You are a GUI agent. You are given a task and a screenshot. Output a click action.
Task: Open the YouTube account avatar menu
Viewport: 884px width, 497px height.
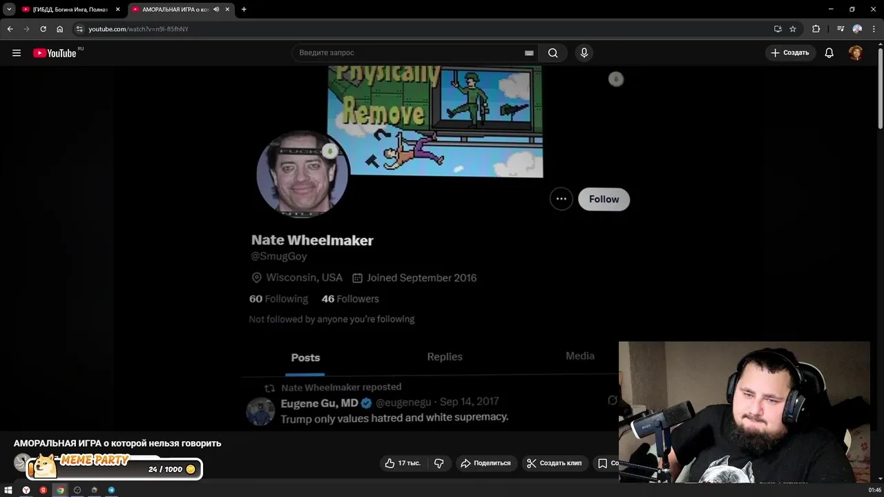(x=856, y=52)
